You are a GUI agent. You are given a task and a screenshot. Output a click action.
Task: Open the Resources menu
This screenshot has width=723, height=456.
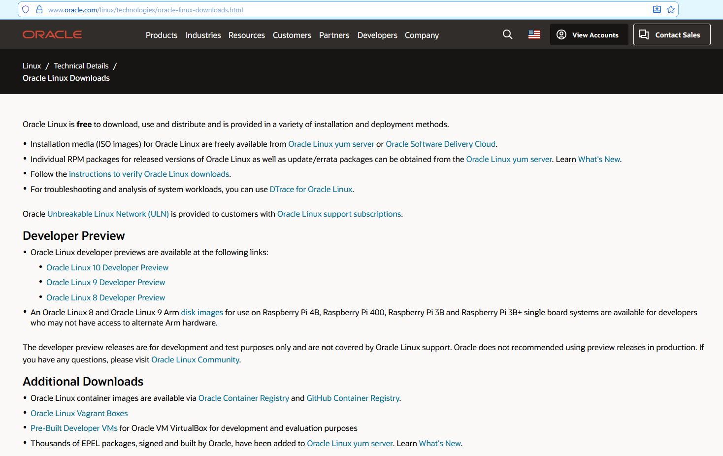coord(247,35)
